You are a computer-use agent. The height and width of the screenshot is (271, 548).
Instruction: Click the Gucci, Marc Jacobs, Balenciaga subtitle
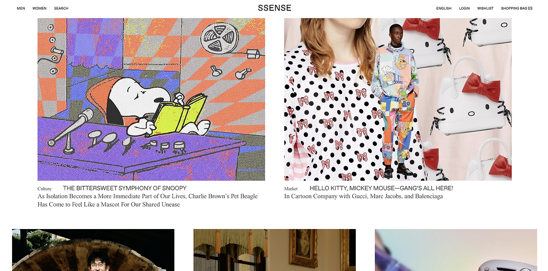[363, 197]
